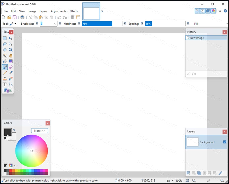The width and height of the screenshot is (229, 184).
Task: Open the Settings gear icon
Action: point(220,11)
